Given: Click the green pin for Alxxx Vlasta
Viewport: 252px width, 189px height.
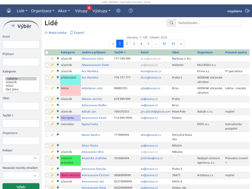Looking at the screenshot, I should tap(58, 146).
